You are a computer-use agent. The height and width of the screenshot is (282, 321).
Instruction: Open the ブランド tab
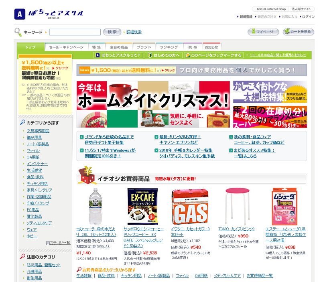(x=142, y=47)
